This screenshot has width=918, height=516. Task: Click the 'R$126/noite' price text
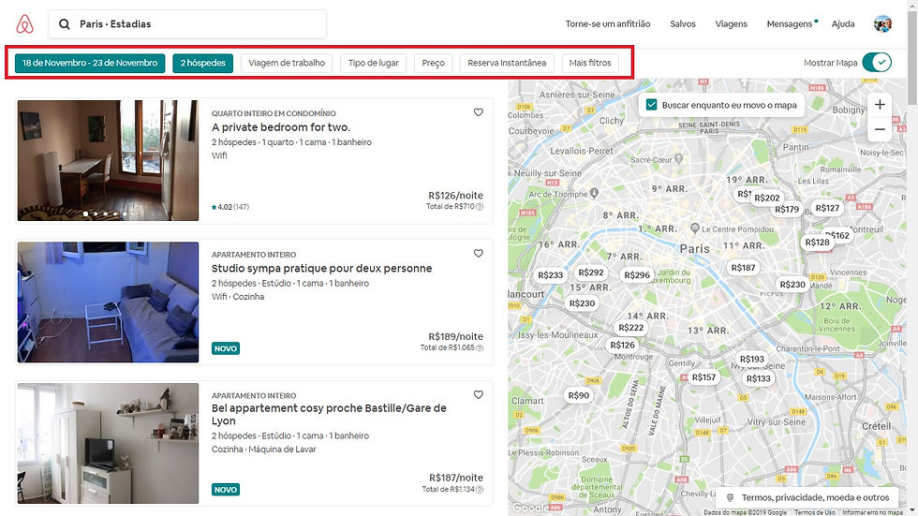[x=455, y=196]
